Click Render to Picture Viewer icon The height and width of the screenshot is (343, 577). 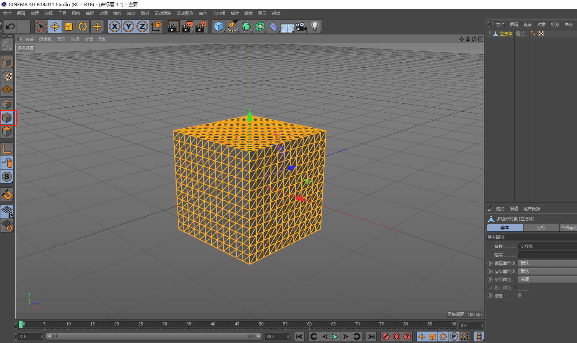187,27
